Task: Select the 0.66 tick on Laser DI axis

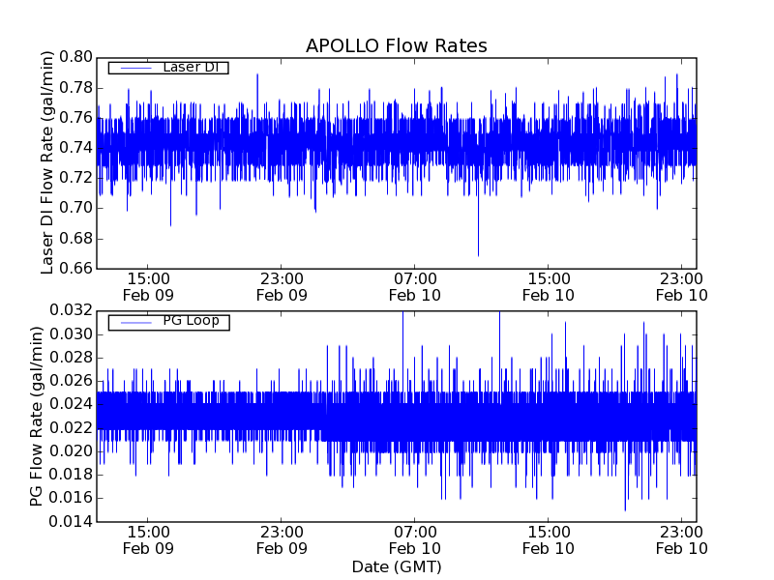Action: [x=76, y=269]
